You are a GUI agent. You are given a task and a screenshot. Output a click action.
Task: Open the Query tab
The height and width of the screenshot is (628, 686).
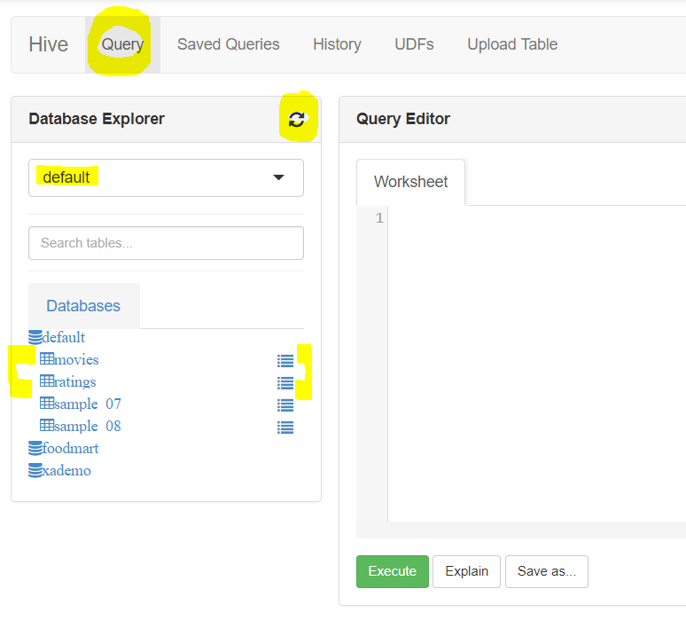[122, 44]
